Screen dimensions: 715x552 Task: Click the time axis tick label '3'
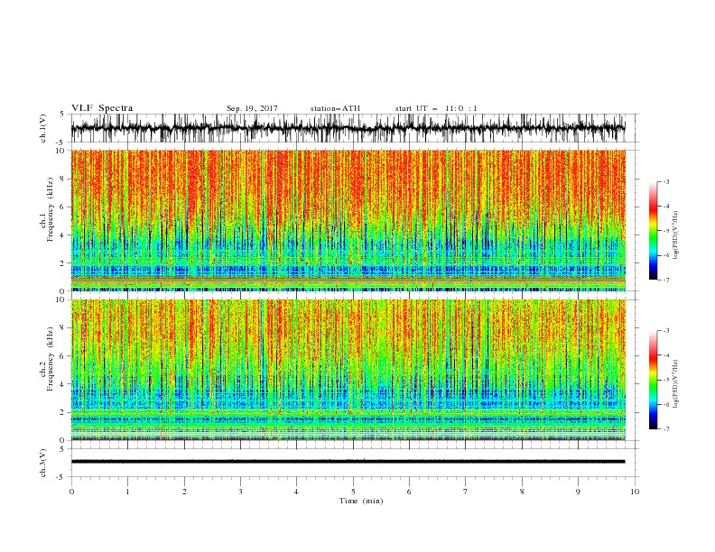(240, 492)
